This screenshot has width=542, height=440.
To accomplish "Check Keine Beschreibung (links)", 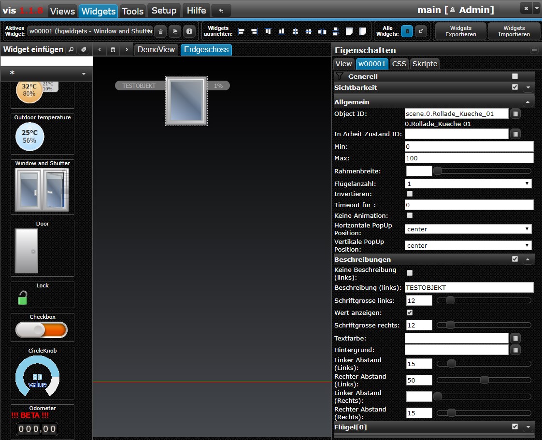I will pyautogui.click(x=410, y=273).
